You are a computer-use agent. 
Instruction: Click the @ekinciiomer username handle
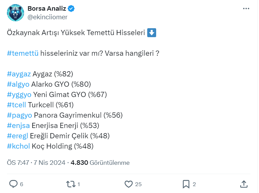(47, 17)
